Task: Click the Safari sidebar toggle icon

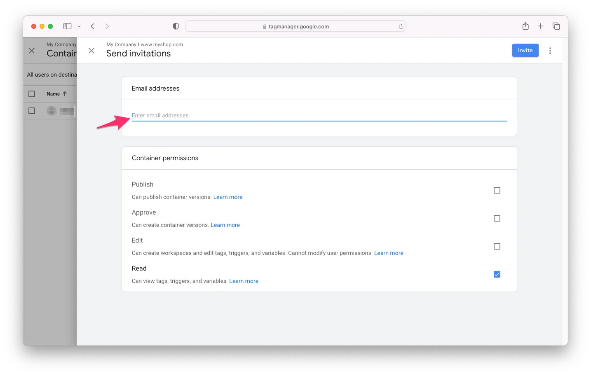Action: (67, 26)
